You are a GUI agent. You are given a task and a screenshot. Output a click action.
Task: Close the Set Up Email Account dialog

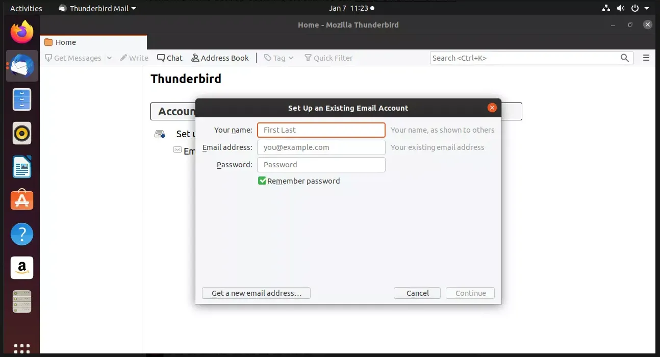pos(492,108)
